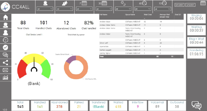Viewport: 207px width, 111px height.
Task: Open the chat bubbles sidebar page
Action: pyautogui.click(x=6, y=55)
